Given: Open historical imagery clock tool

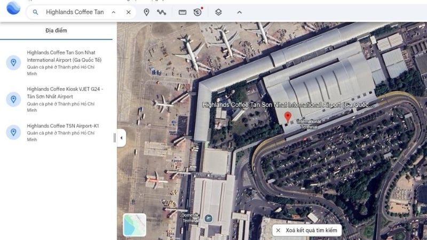Looking at the screenshot, I should point(198,12).
